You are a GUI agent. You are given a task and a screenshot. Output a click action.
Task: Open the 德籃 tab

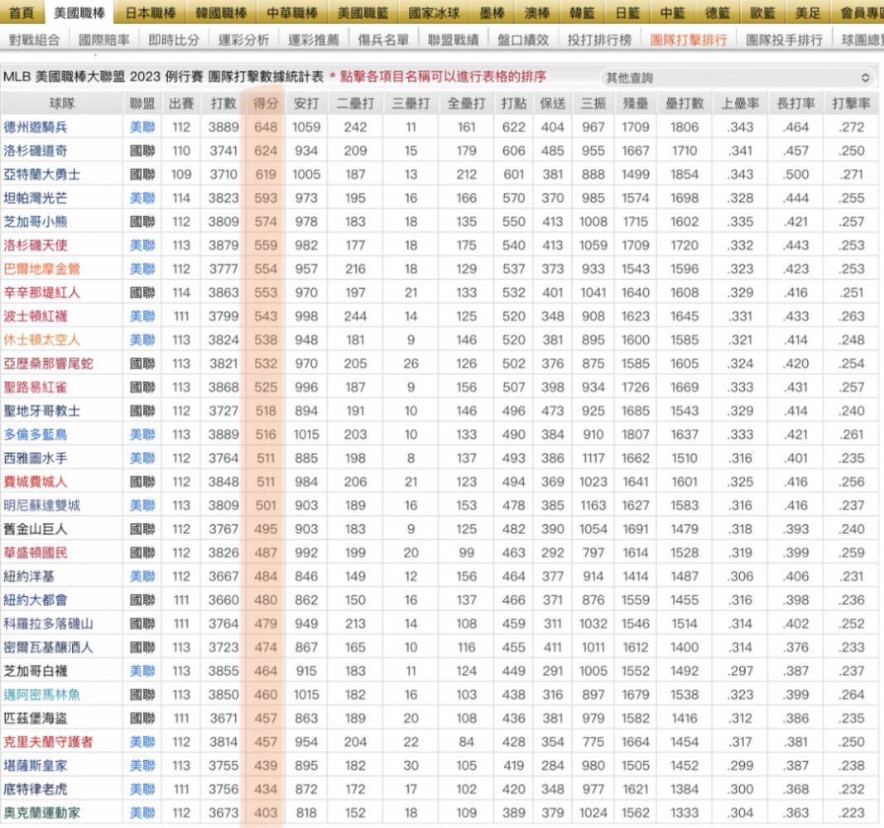[x=718, y=12]
